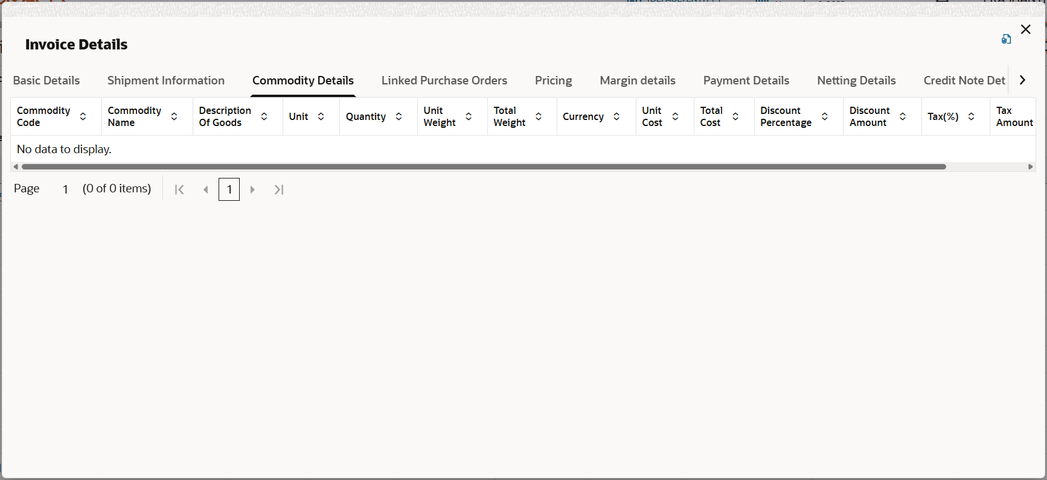Sort by Description Of Goods column
Viewport: 1047px width, 480px height.
[x=264, y=116]
